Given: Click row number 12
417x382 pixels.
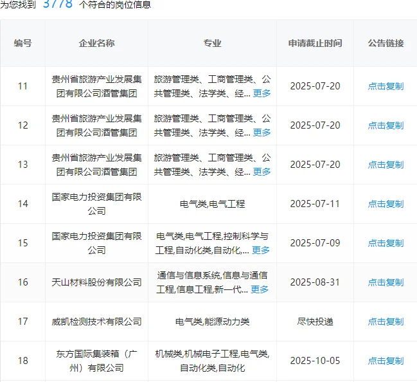Looking at the screenshot, I should 23,125.
